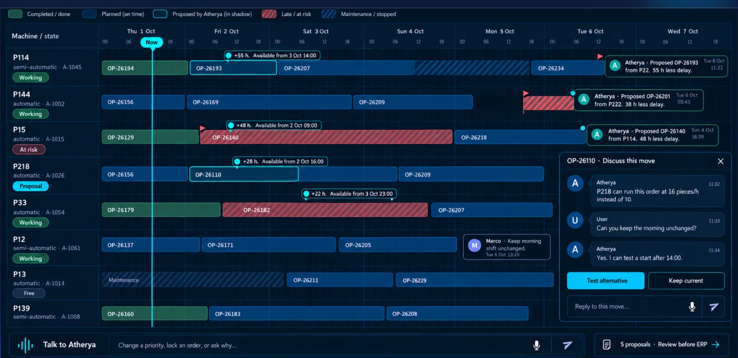Open Marco's Keep morning shift note
This screenshot has width=738, height=358.
[x=506, y=247]
